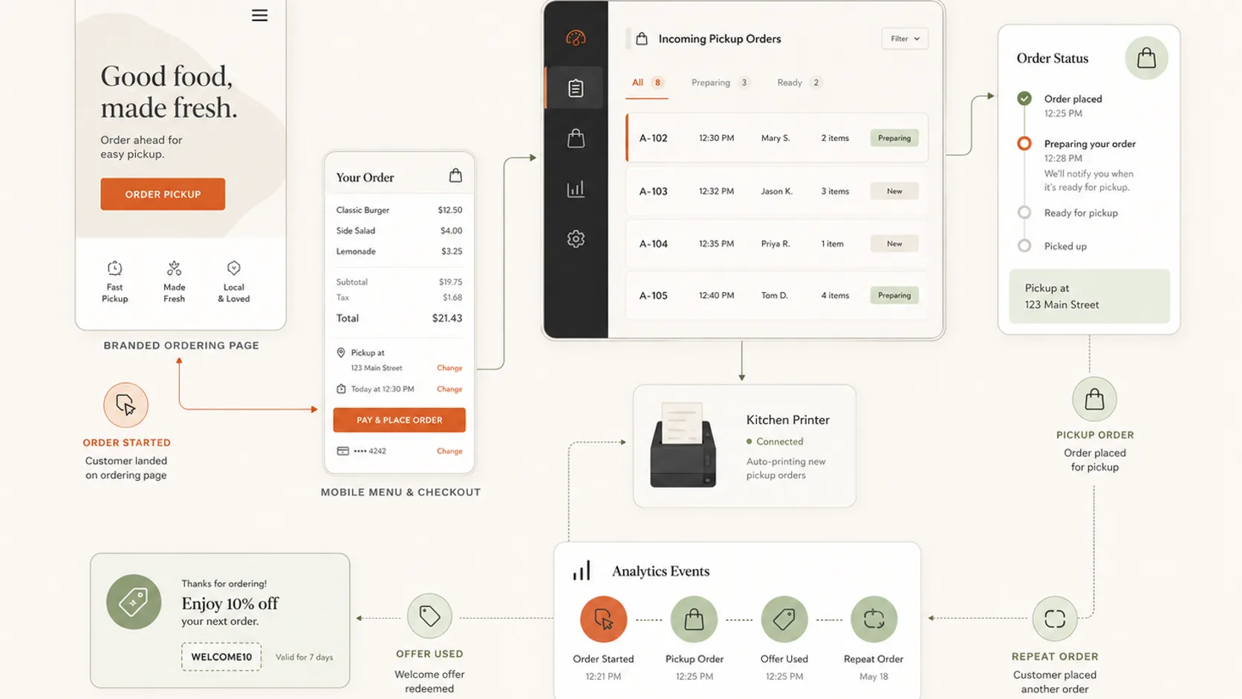
Task: Open the bar chart reports icon in sidebar
Action: click(576, 189)
